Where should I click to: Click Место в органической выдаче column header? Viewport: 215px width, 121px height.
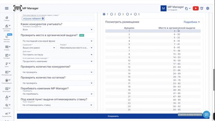point(177,28)
